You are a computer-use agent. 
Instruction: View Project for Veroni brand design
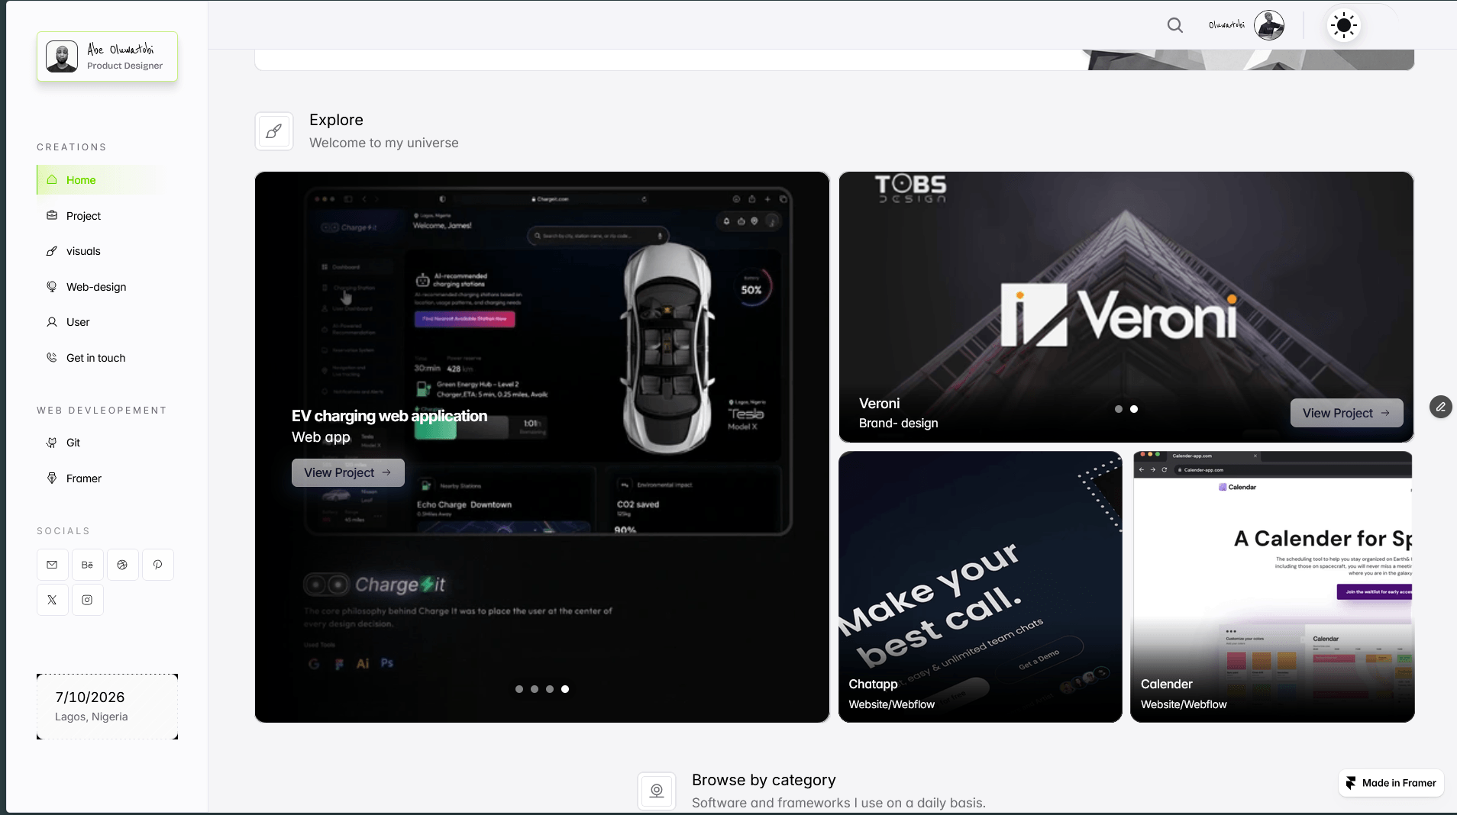[1346, 413]
